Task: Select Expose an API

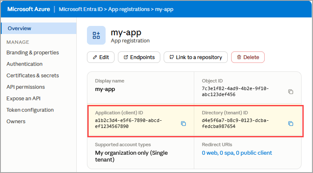Action: tap(24, 99)
